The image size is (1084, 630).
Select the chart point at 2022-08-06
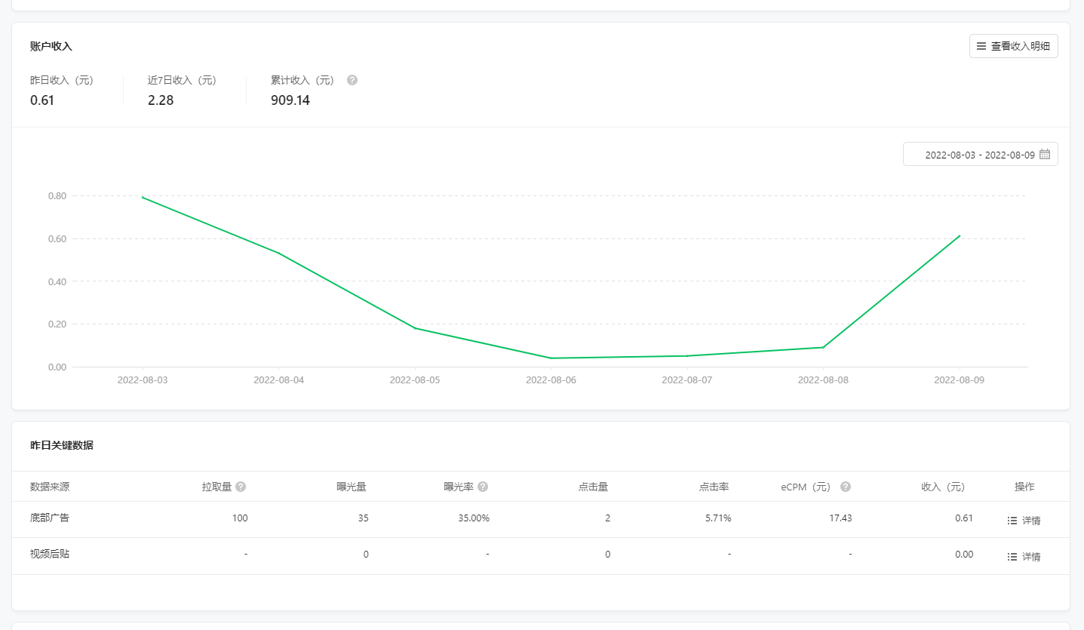(x=551, y=358)
